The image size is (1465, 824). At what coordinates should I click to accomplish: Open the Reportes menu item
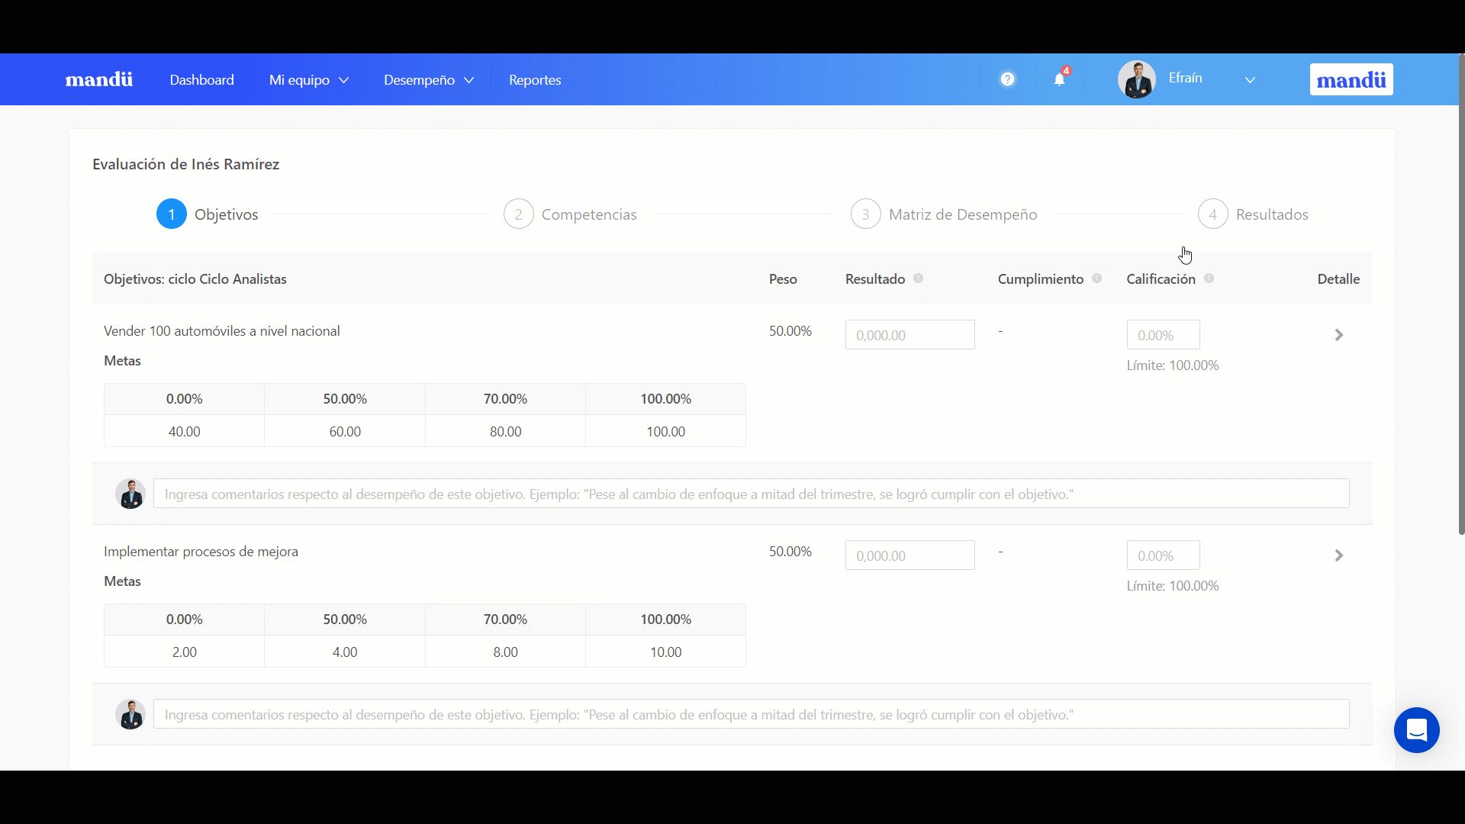pos(534,80)
